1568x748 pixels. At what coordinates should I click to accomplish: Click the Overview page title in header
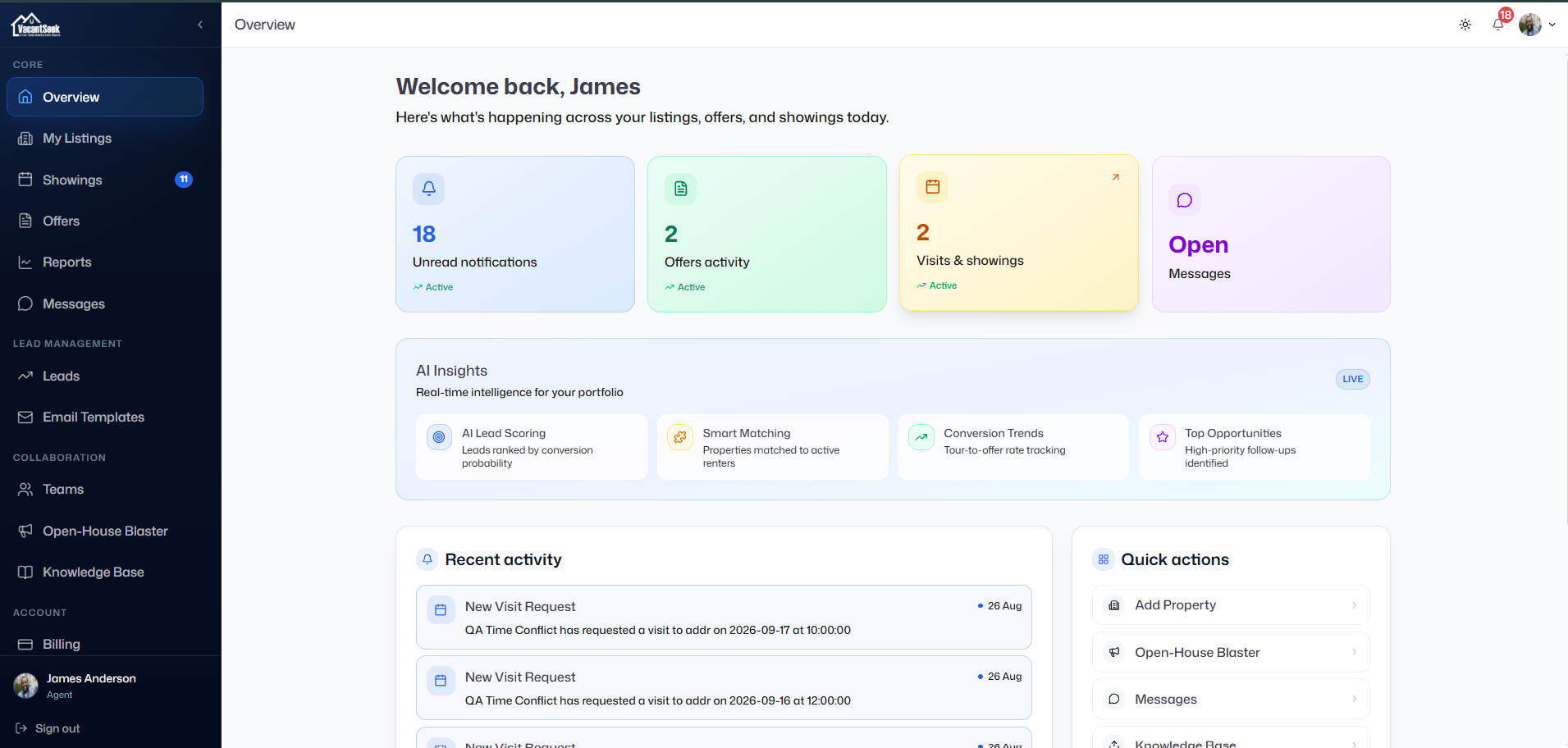click(x=265, y=25)
